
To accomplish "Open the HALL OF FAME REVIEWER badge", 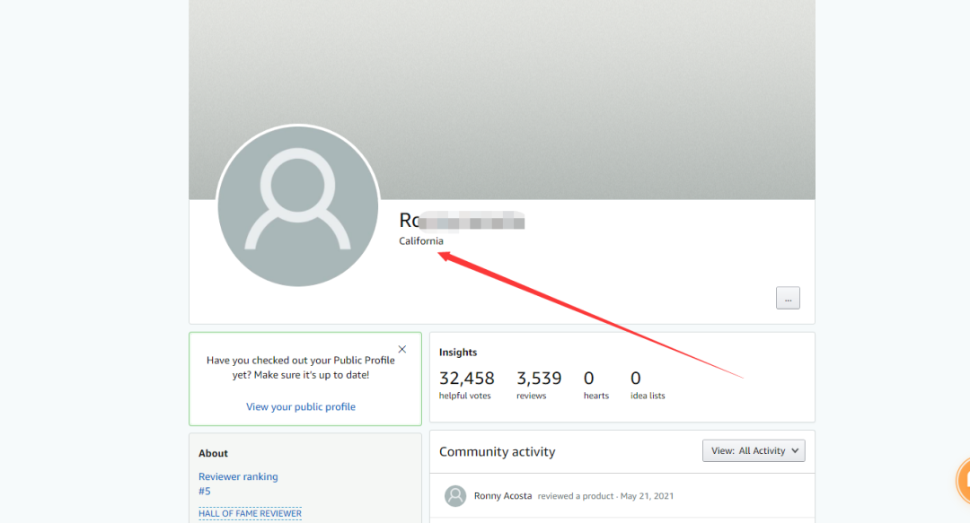I will [x=250, y=513].
